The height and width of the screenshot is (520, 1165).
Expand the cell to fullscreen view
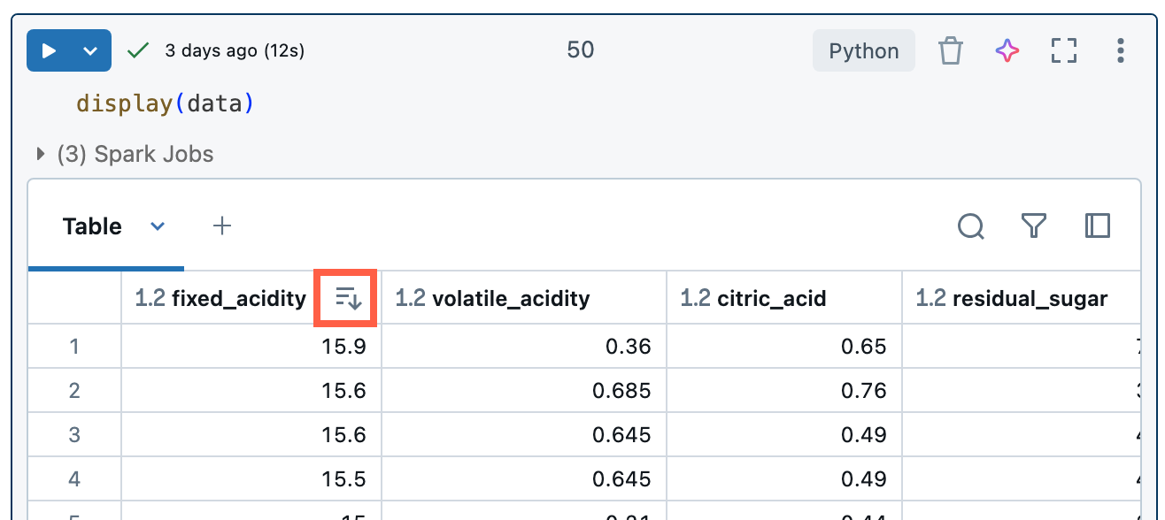tap(1063, 50)
